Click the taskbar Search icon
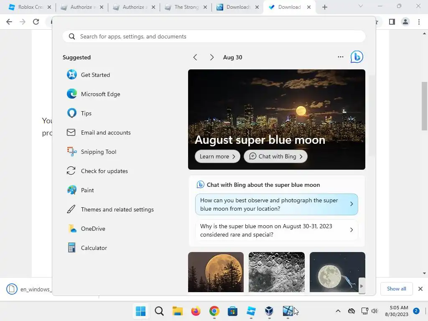 pyautogui.click(x=159, y=311)
